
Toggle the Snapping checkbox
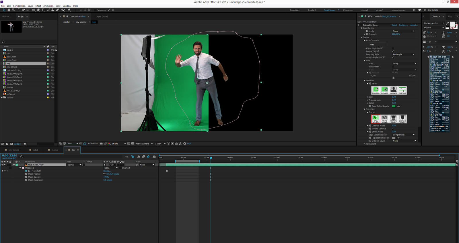[x=95, y=10]
